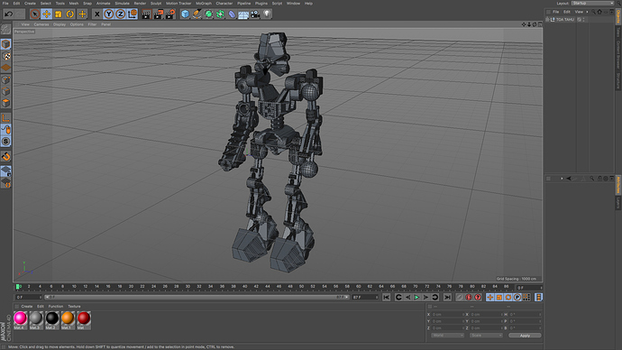Image resolution: width=622 pixels, height=350 pixels.
Task: Open the material manager Function menu
Action: (56, 307)
